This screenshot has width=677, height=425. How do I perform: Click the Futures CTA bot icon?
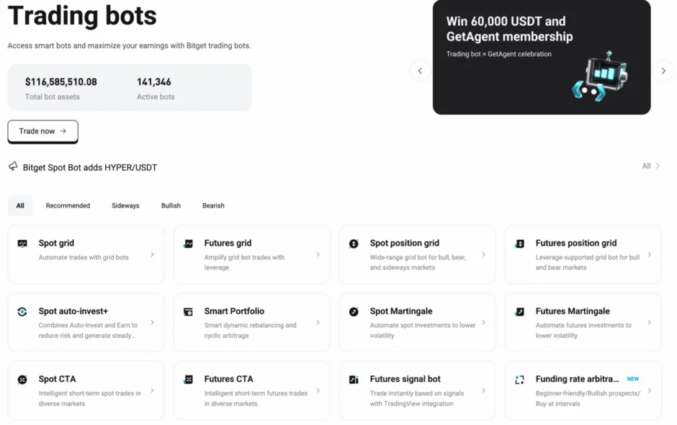pos(189,378)
